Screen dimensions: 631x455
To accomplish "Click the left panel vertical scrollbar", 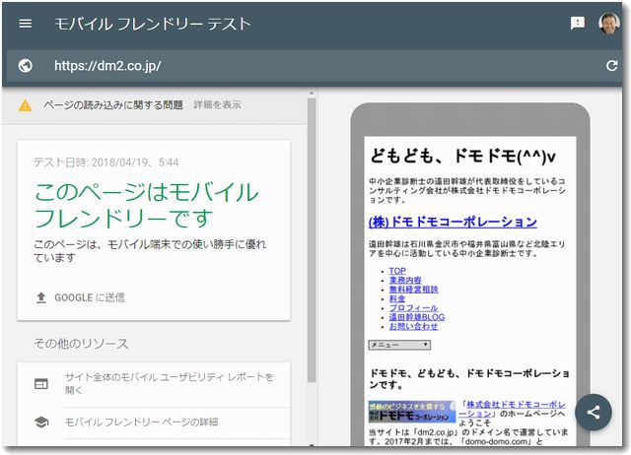I will pos(312,240).
